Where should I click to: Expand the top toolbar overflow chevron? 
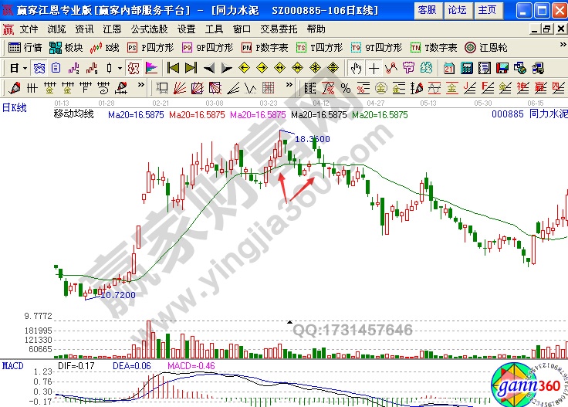pos(561,47)
